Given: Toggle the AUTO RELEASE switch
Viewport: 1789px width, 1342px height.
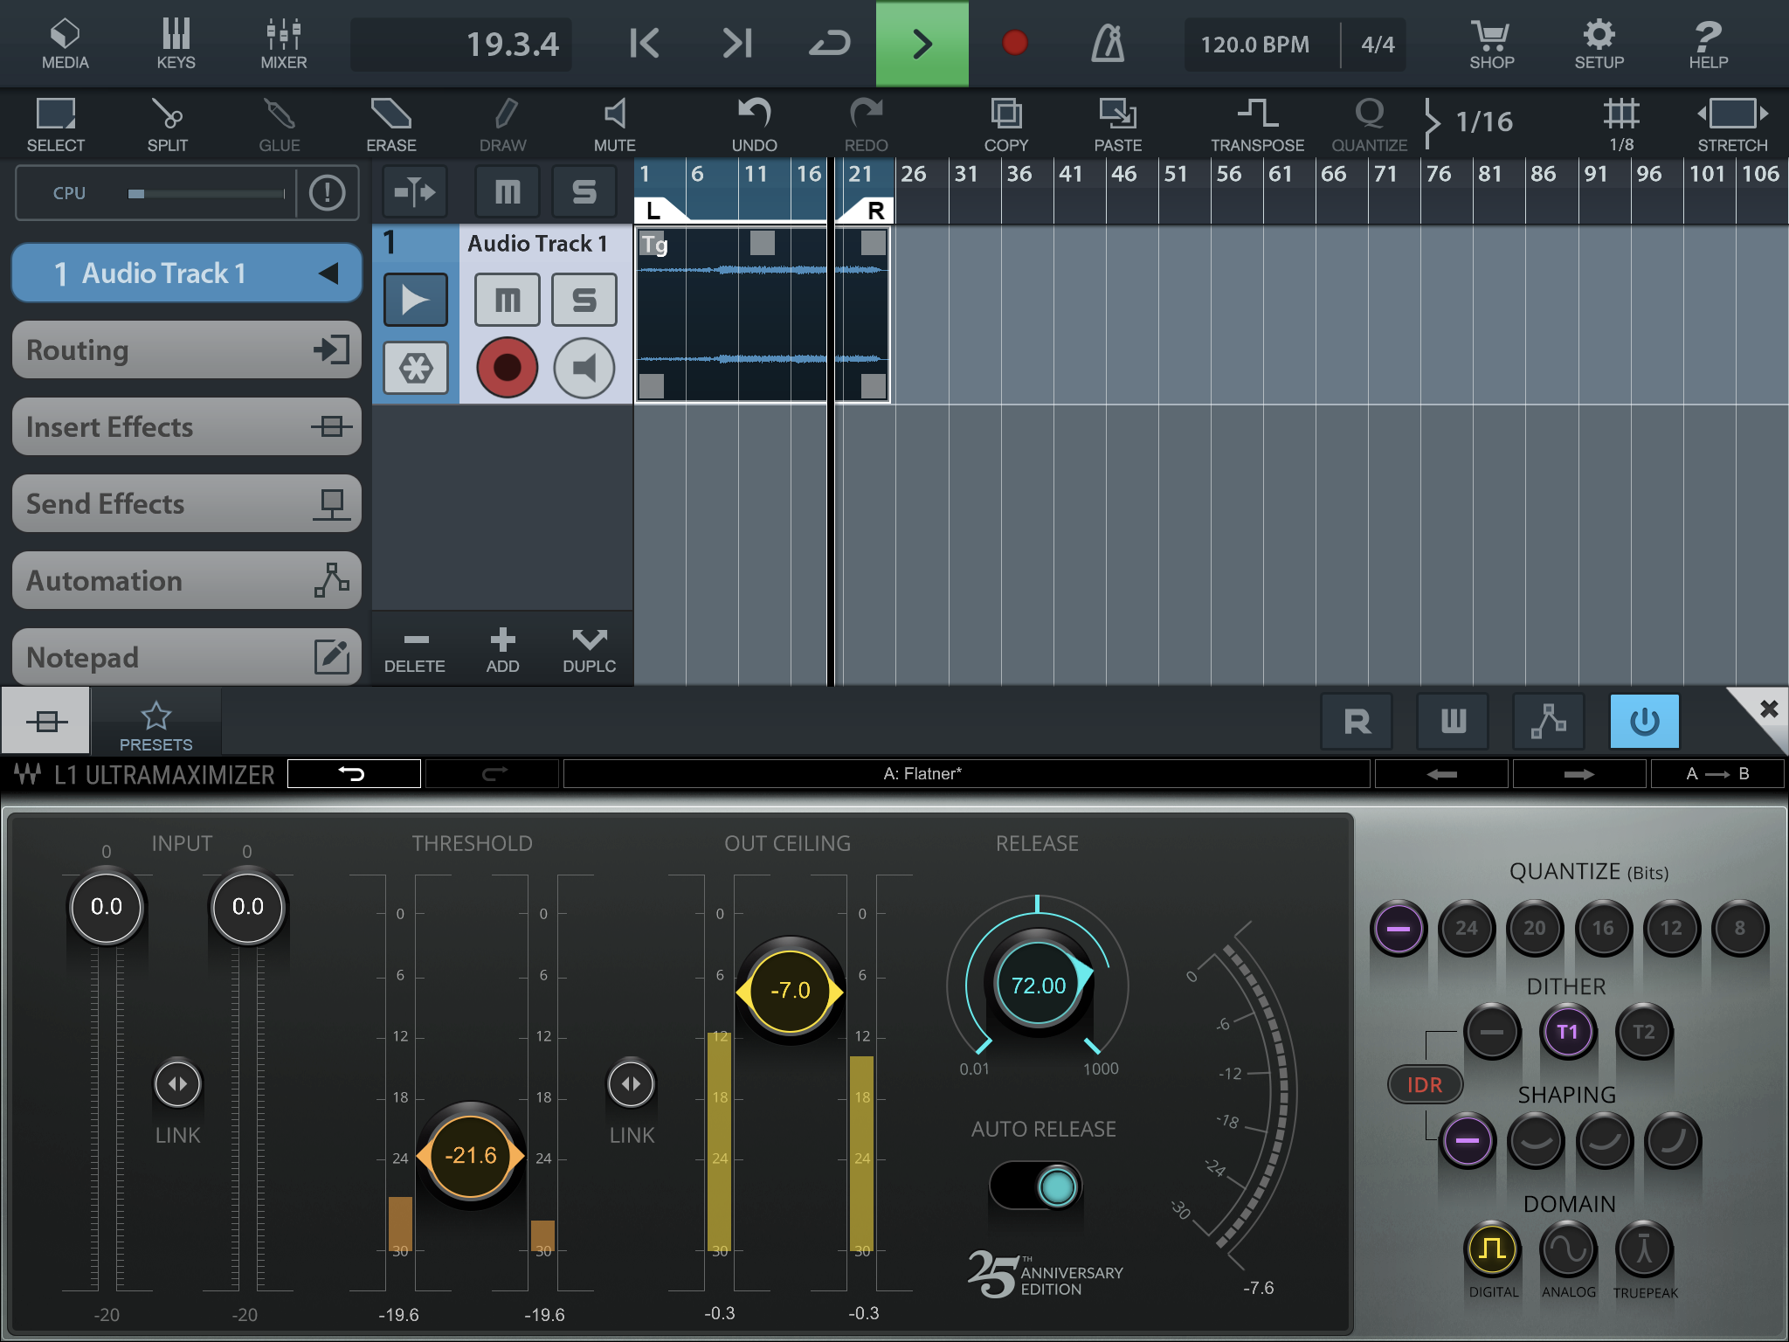Looking at the screenshot, I should click(x=1037, y=1186).
